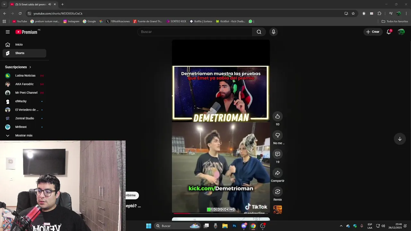Screen dimensions: 411x231
Task: Expand Mostrar más subscriptions list
Action: [24, 135]
